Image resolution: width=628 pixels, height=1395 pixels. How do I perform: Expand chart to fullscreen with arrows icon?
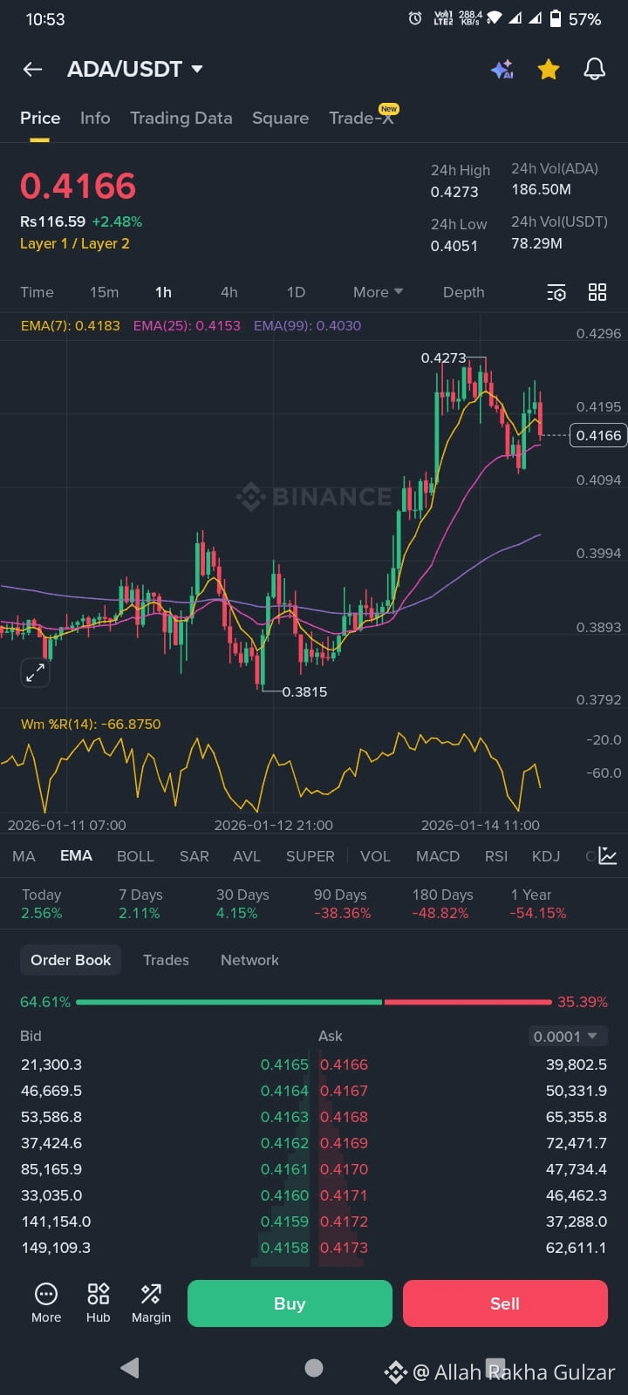[x=36, y=672]
